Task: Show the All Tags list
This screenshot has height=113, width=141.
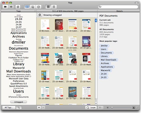Action: tap(9, 108)
